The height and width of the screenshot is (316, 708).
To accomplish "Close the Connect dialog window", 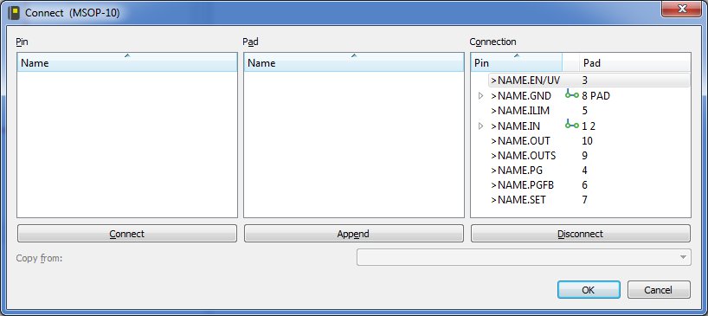I will [681, 9].
